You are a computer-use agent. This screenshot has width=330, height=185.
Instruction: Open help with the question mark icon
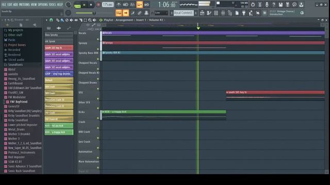tap(274, 5)
